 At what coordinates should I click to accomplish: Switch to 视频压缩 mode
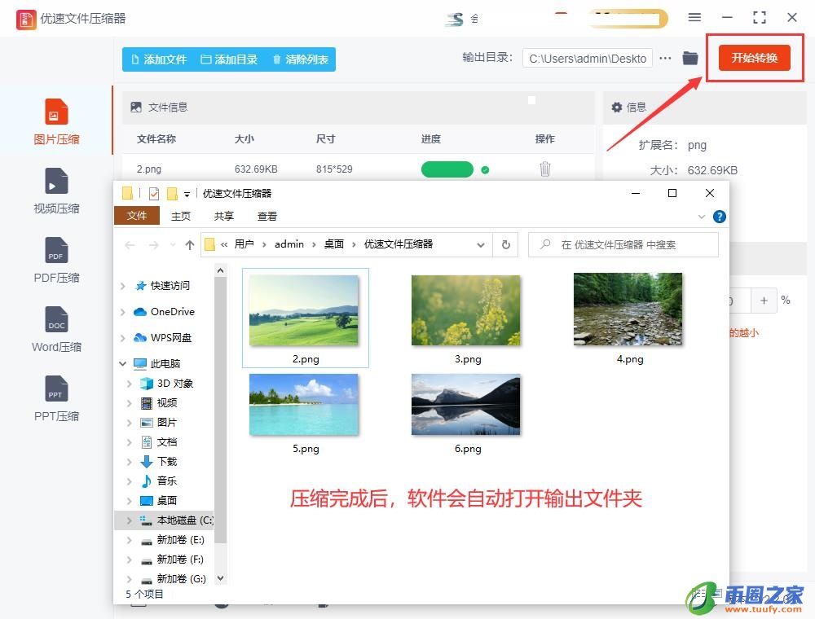(x=56, y=191)
